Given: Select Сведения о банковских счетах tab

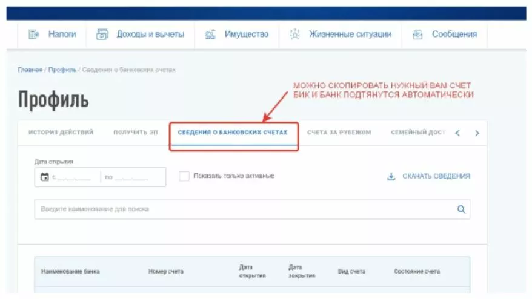Looking at the screenshot, I should [233, 132].
